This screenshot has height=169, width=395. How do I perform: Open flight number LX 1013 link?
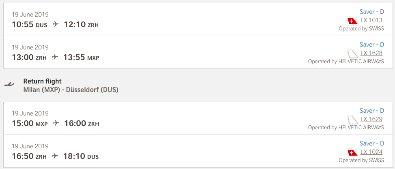coord(371,20)
